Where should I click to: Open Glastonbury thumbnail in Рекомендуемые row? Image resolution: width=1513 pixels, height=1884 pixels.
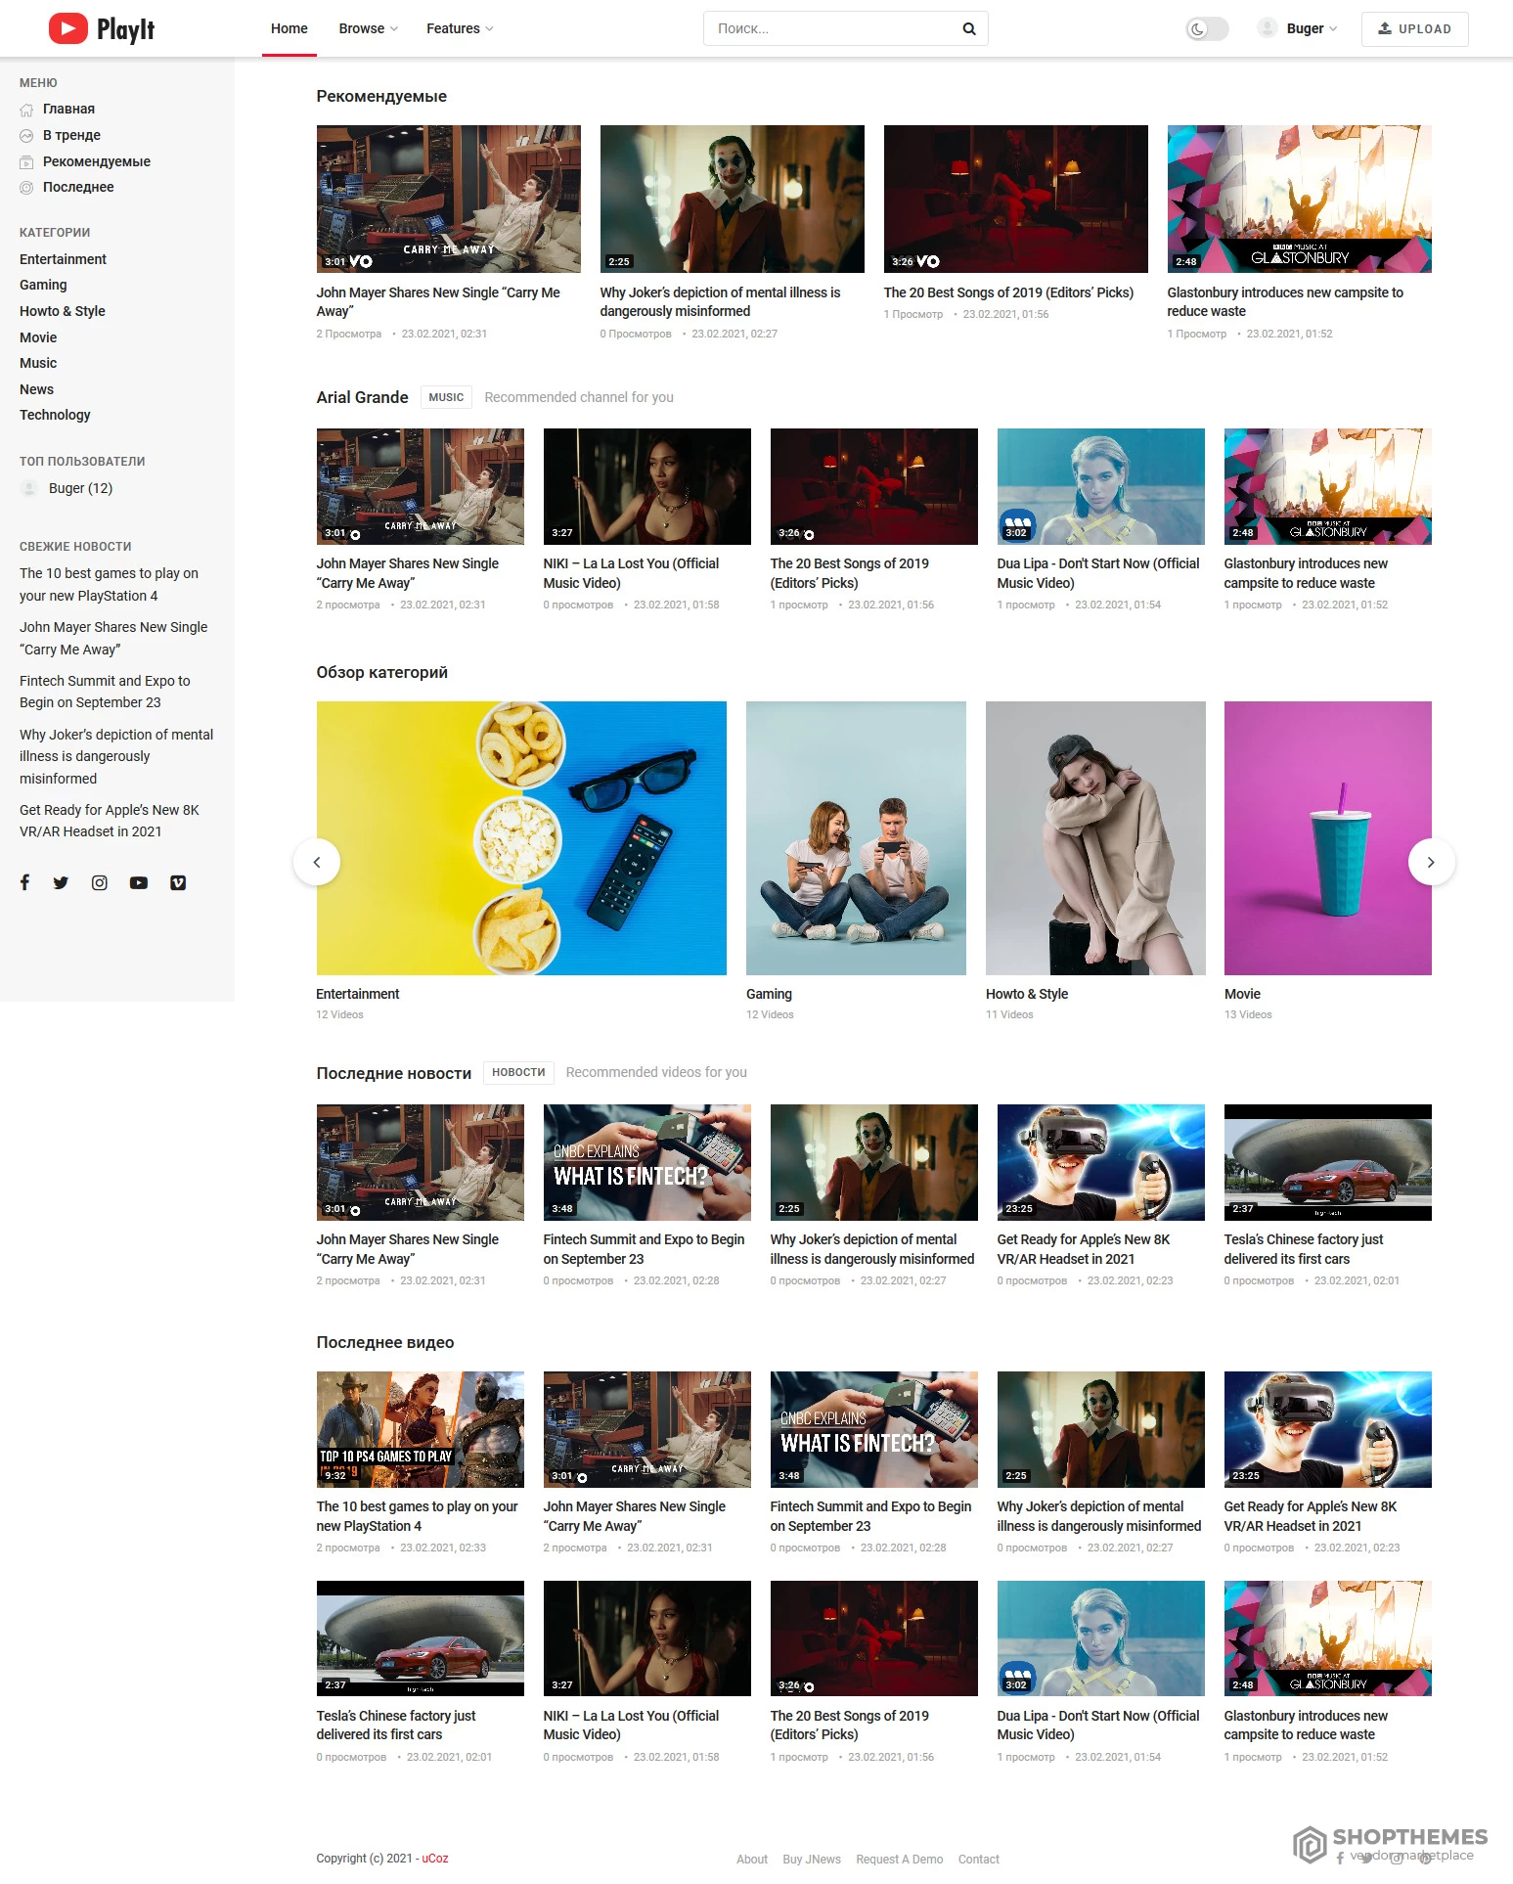1299,199
